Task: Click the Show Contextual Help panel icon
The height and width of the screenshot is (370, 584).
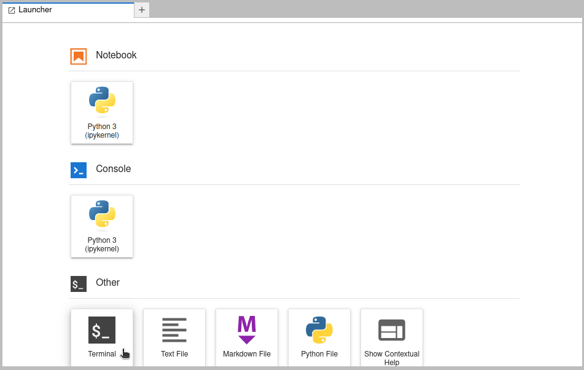Action: pyautogui.click(x=392, y=330)
